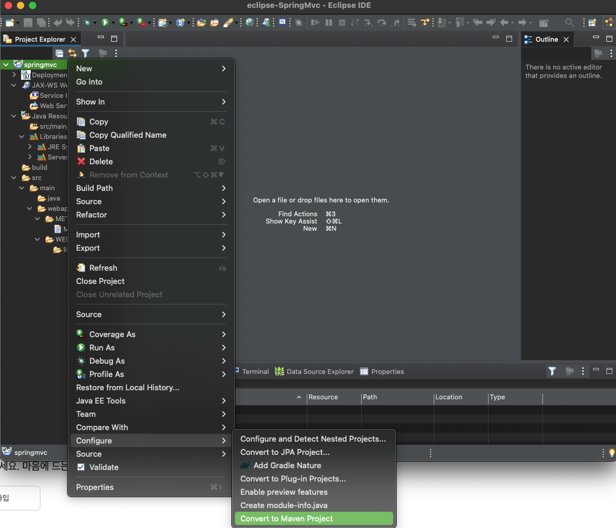This screenshot has width=616, height=528.
Task: Collapse the Libraries tree node
Action: tap(22, 137)
